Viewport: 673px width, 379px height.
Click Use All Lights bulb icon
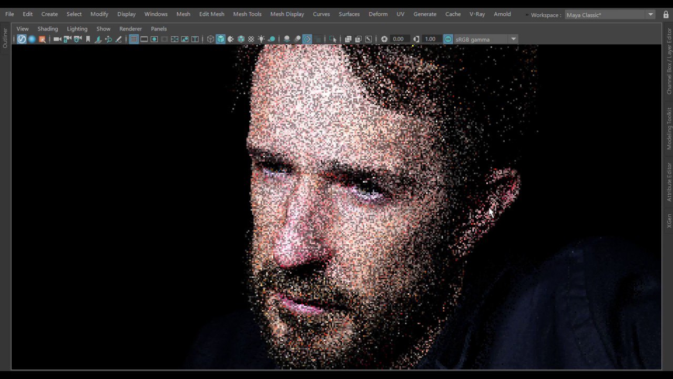point(261,39)
